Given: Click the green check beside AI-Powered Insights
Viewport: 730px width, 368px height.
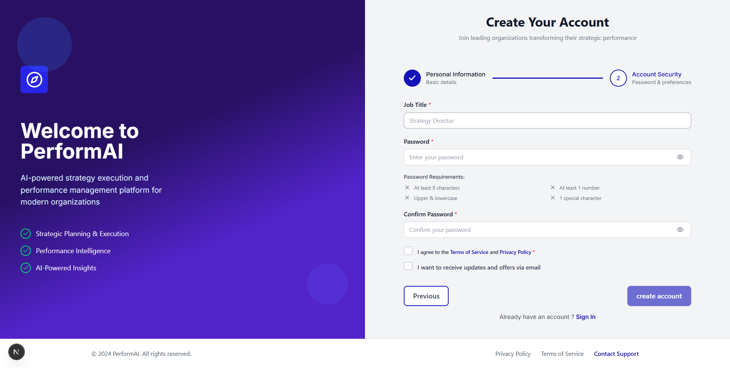Looking at the screenshot, I should click(x=25, y=268).
